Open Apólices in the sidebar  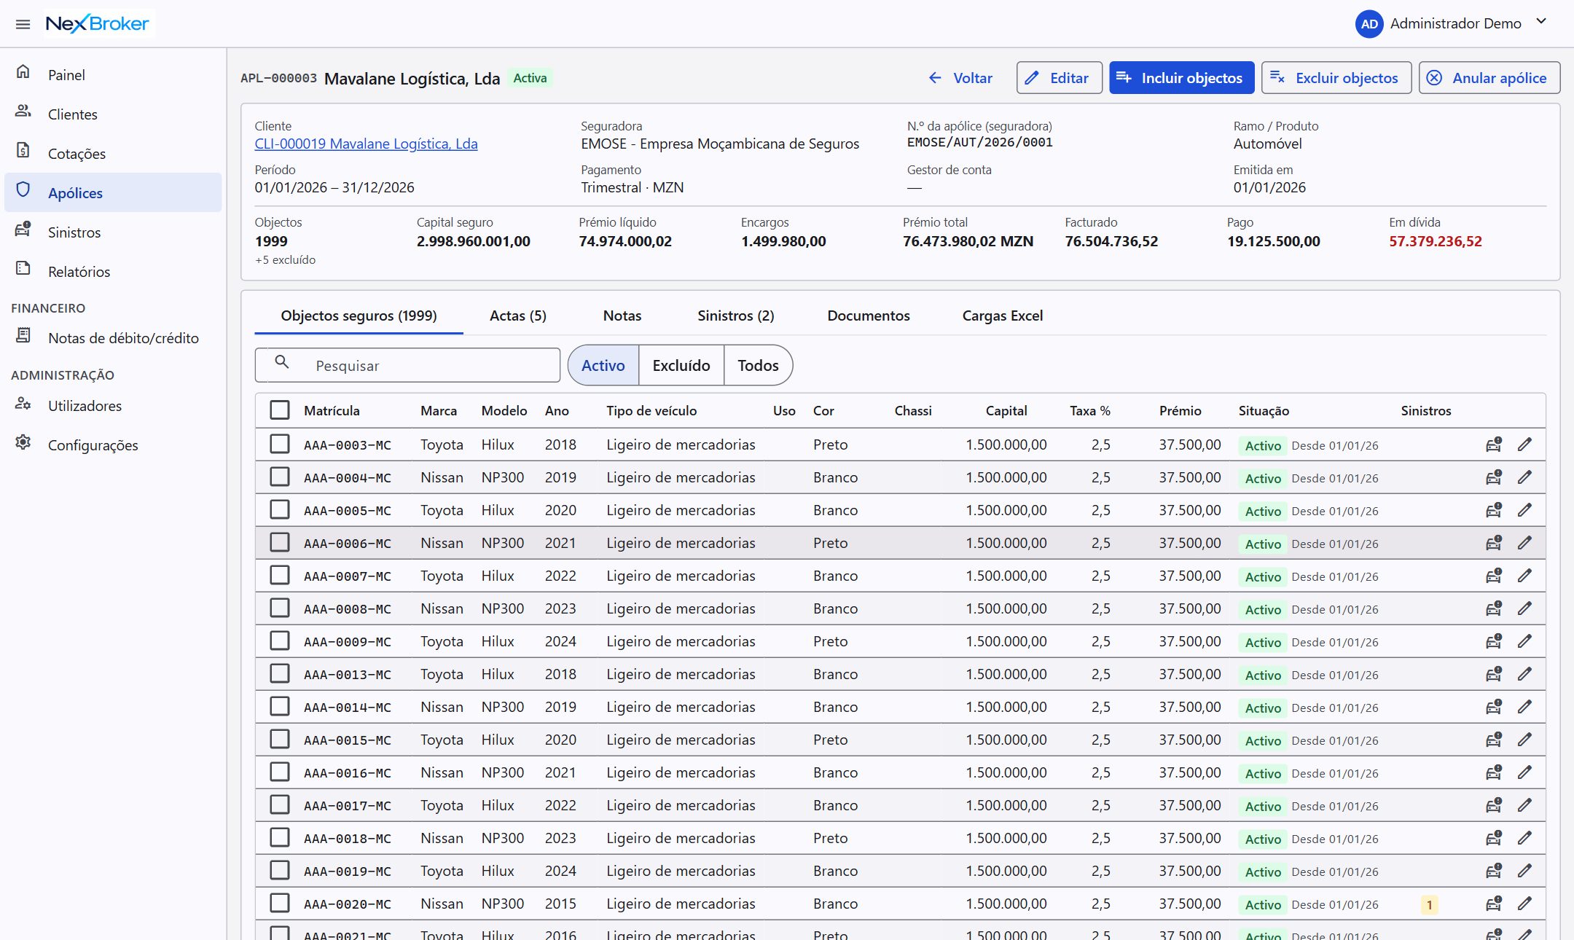coord(113,192)
